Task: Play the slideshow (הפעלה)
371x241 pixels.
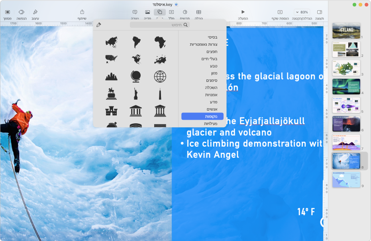Action: (243, 12)
